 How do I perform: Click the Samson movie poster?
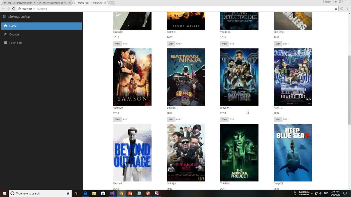132,77
